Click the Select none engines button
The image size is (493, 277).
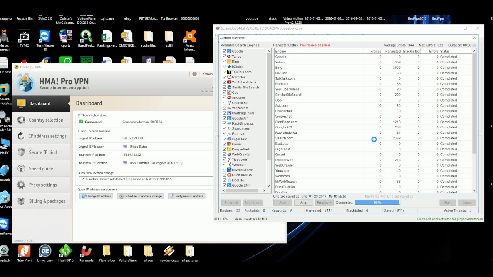(x=253, y=202)
